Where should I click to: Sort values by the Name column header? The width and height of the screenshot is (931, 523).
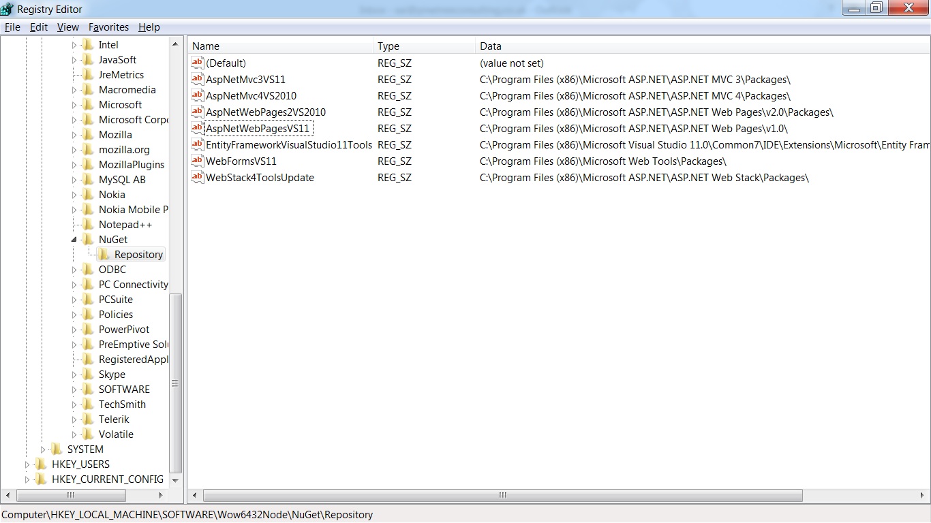pos(281,46)
